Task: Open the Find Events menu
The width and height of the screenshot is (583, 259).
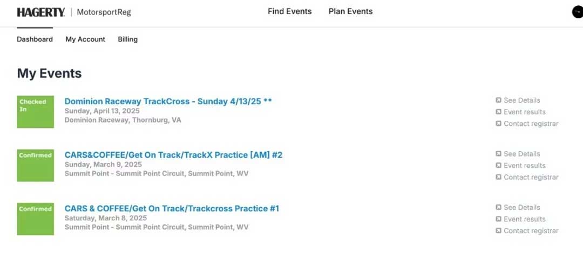Action: coord(289,11)
